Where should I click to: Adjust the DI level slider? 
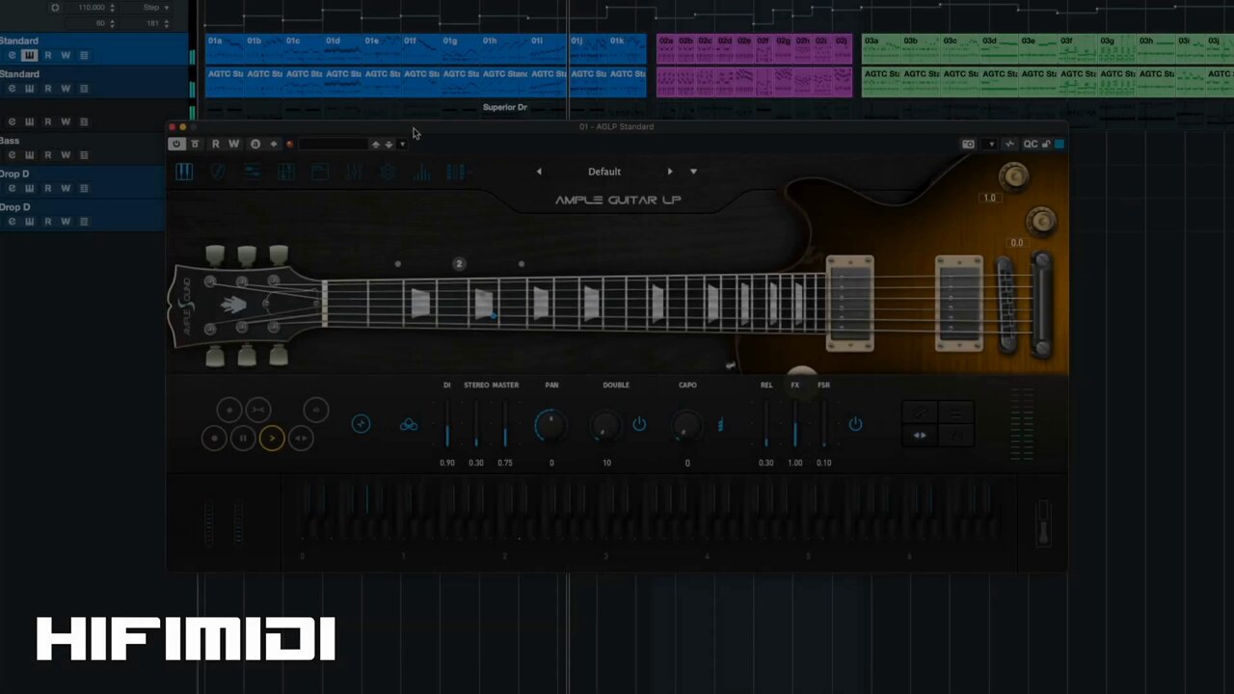tap(447, 424)
